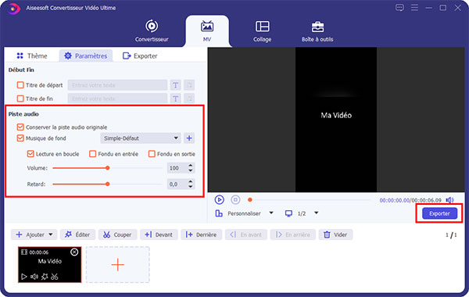Remove Ma Vidéo clip with X icon

pos(74,252)
